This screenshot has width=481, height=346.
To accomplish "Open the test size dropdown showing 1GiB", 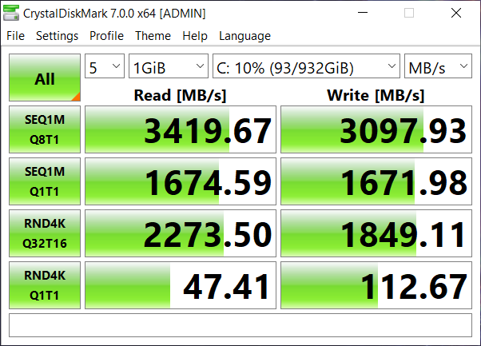I will [x=169, y=66].
